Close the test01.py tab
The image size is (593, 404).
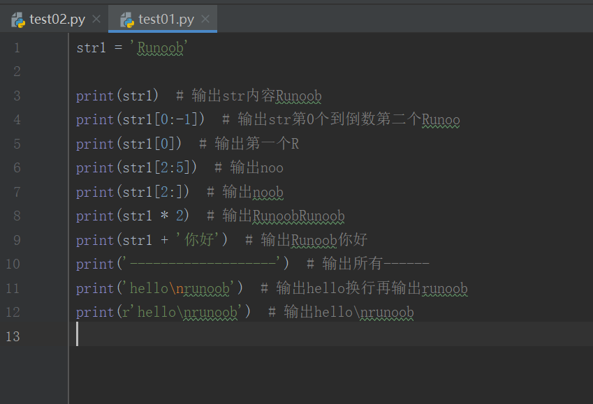pos(205,20)
